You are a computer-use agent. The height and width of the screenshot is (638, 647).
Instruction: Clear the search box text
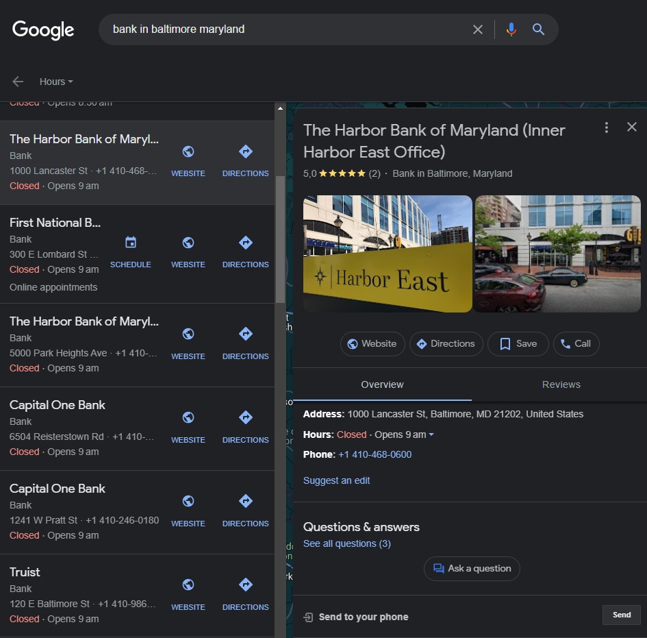point(478,29)
